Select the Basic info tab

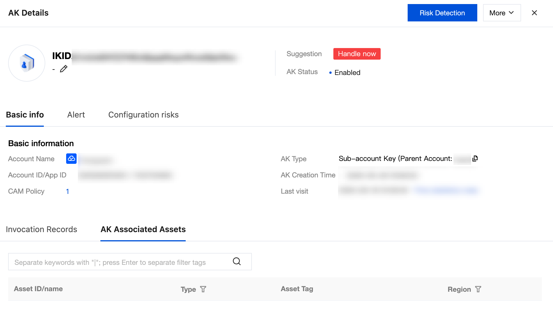[25, 115]
